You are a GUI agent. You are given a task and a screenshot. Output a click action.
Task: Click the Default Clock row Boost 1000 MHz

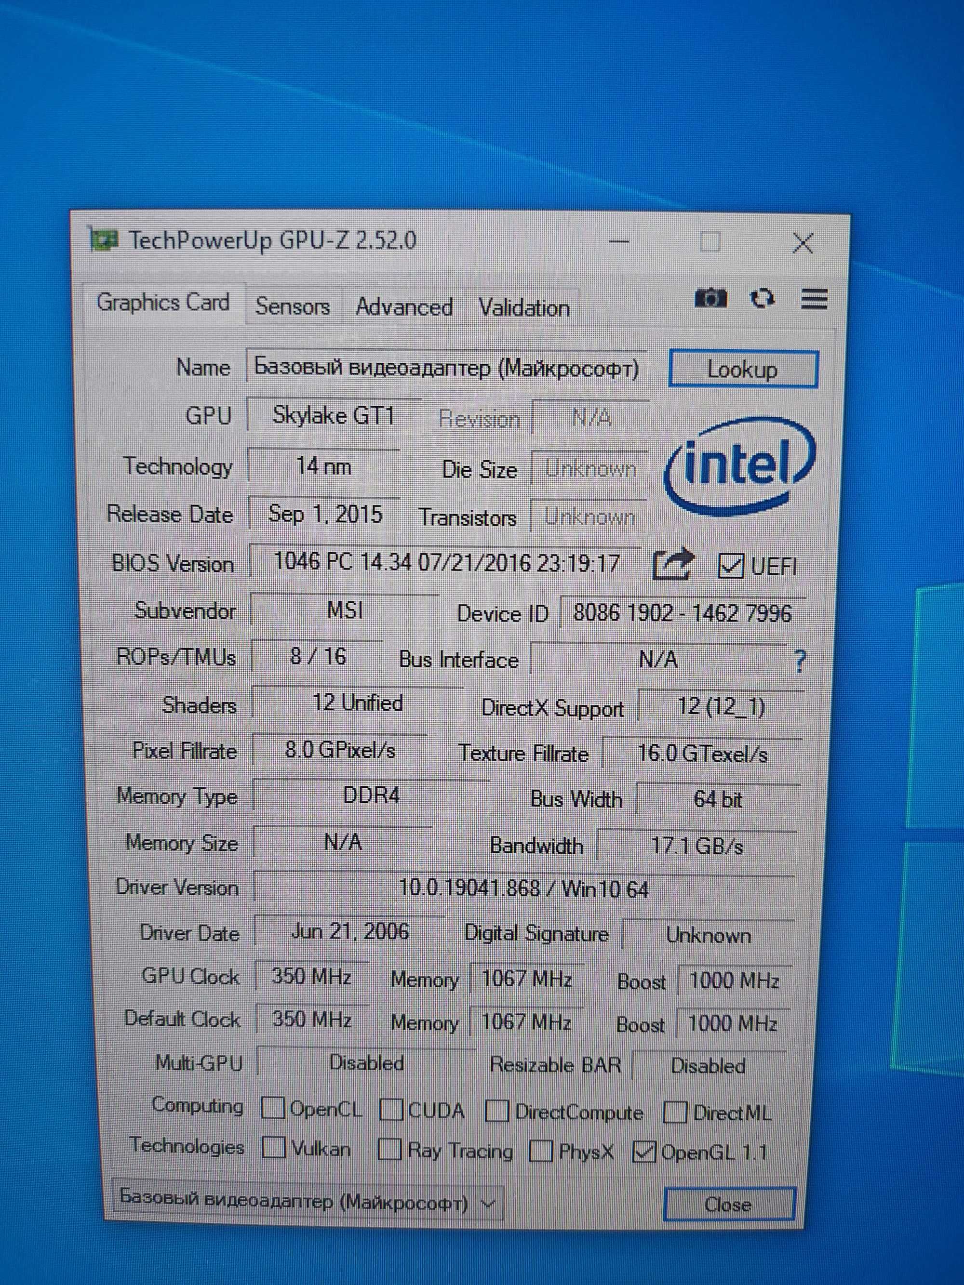tap(733, 1024)
